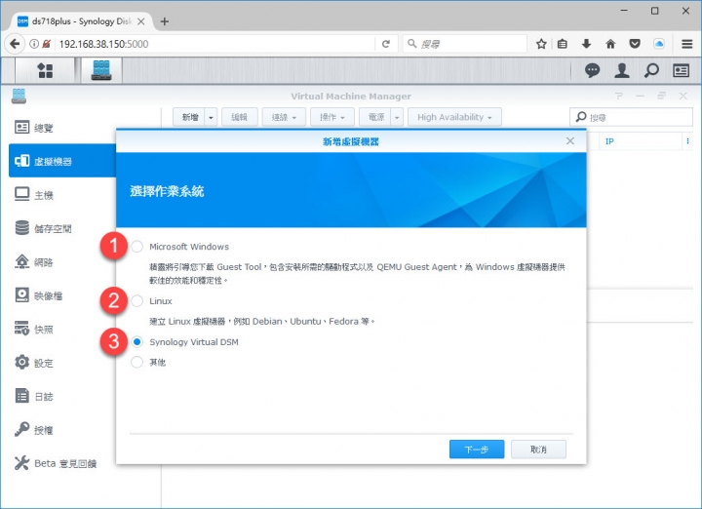Open the DSM main menu grid icon
This screenshot has width=702, height=509.
click(x=45, y=70)
